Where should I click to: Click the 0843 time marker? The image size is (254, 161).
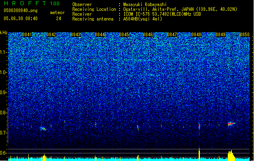pyautogui.click(x=76, y=35)
